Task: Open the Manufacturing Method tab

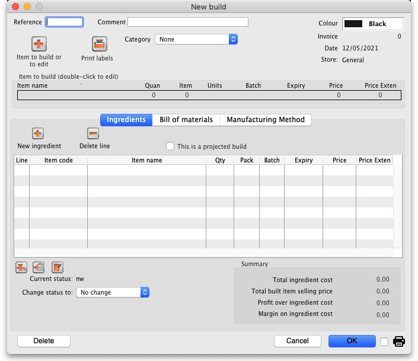Action: pyautogui.click(x=266, y=120)
